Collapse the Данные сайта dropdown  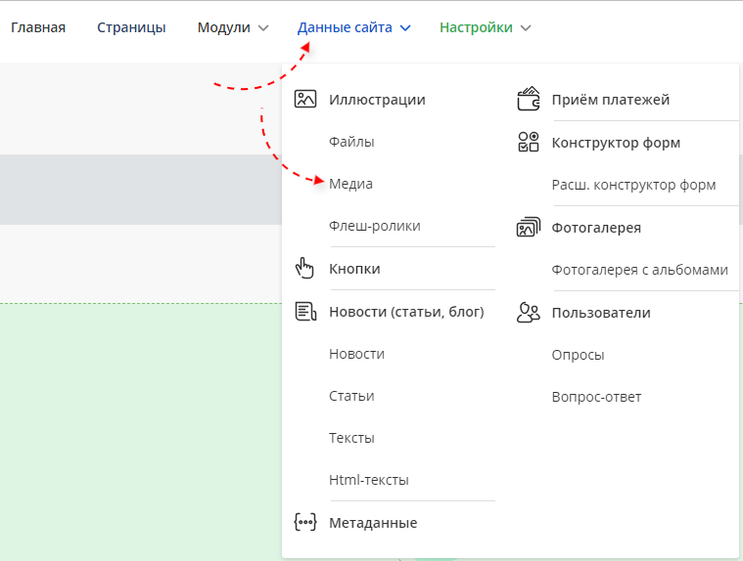[x=353, y=27]
